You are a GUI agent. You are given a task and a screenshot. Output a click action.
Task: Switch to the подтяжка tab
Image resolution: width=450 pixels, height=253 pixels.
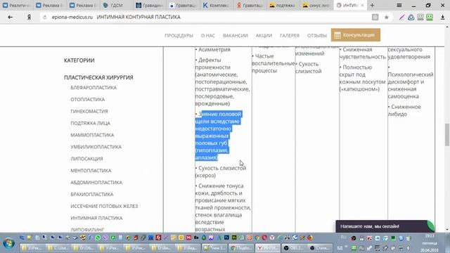pyautogui.click(x=283, y=5)
